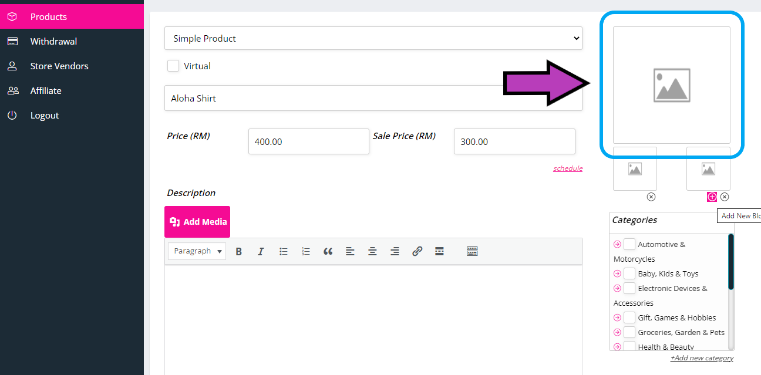This screenshot has width=761, height=375.
Task: Click the schedule link under sale price
Action: pos(567,168)
